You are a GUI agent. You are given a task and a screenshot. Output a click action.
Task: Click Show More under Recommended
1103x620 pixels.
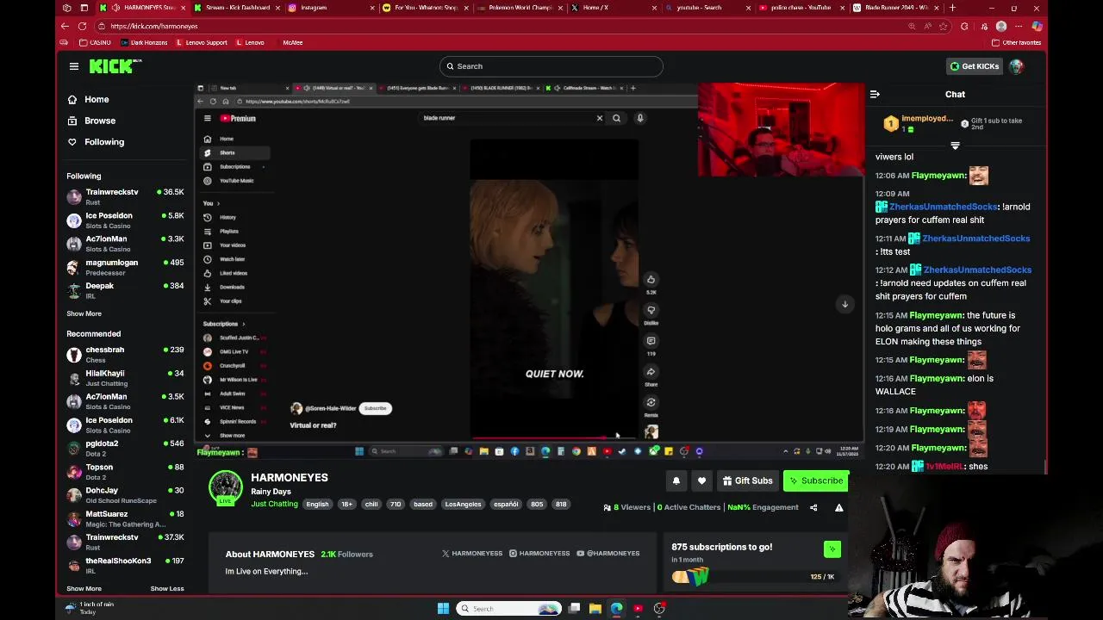tap(84, 588)
